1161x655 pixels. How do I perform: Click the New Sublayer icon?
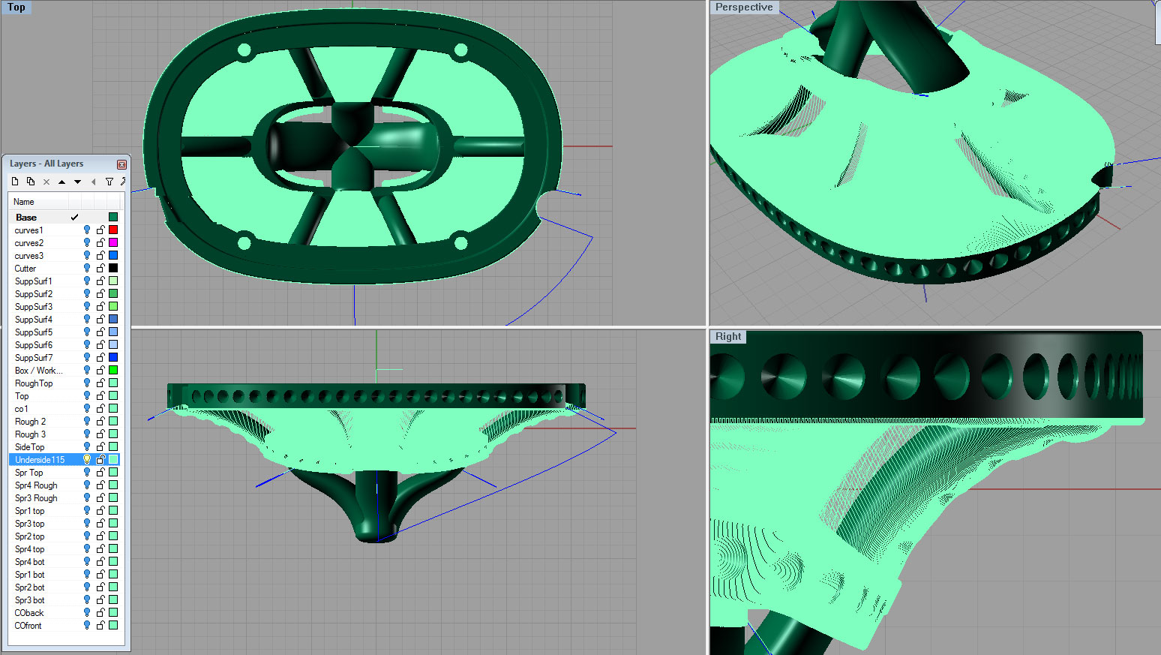click(x=31, y=182)
